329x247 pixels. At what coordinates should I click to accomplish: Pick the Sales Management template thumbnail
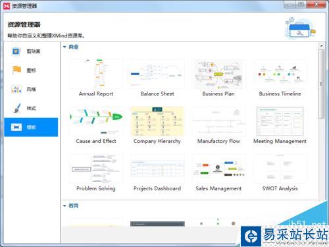218,169
